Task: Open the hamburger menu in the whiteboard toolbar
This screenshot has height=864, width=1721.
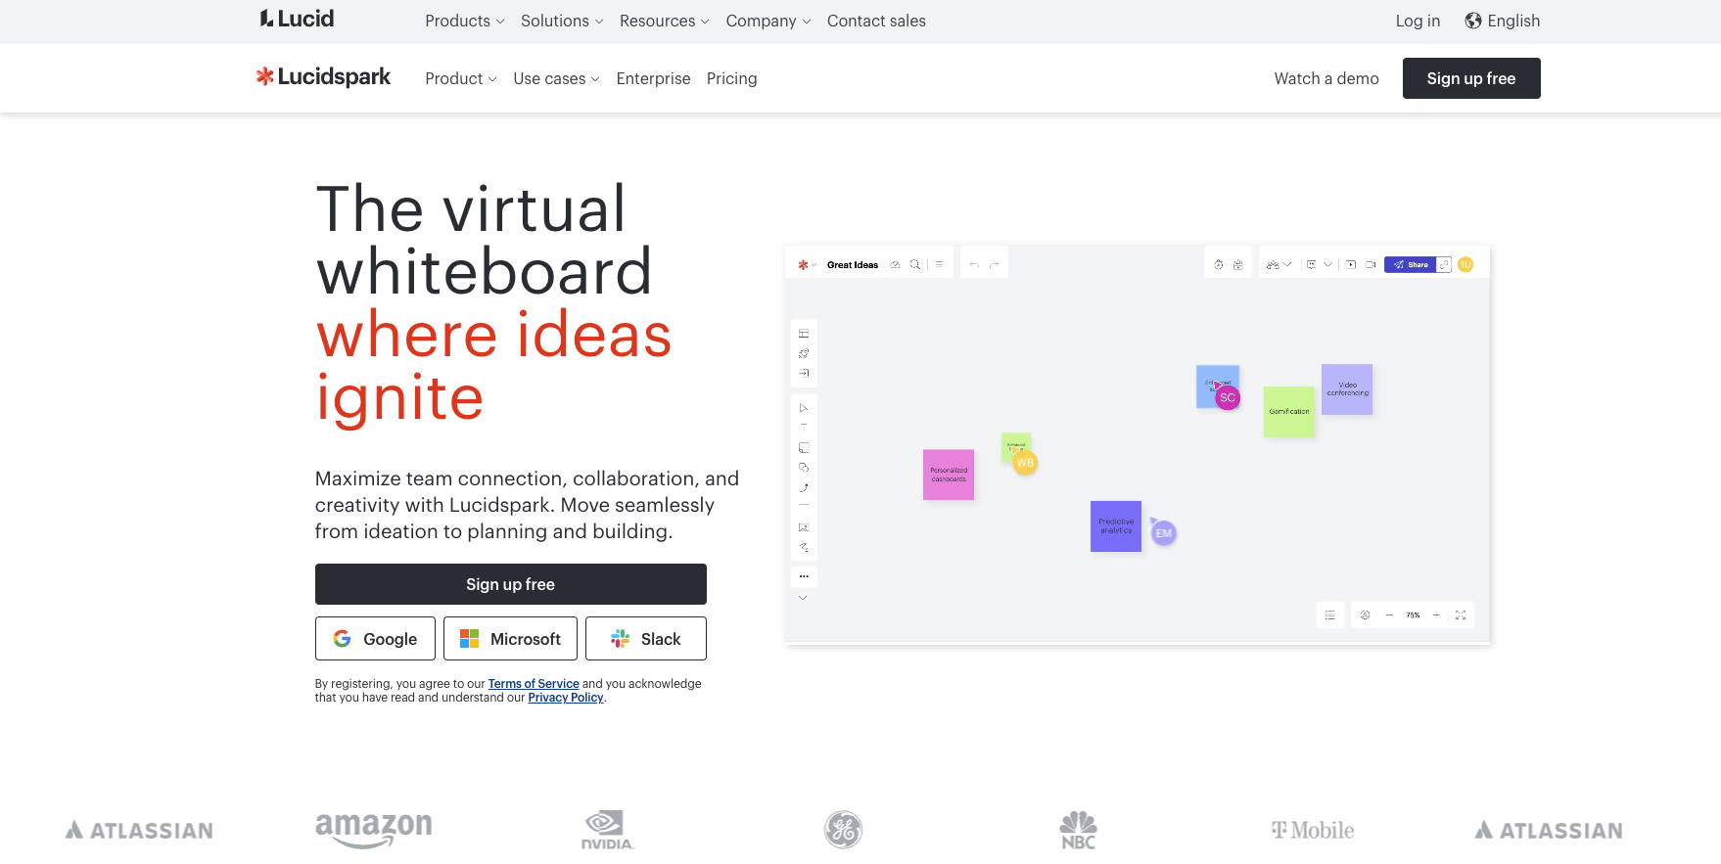Action: coord(939,264)
